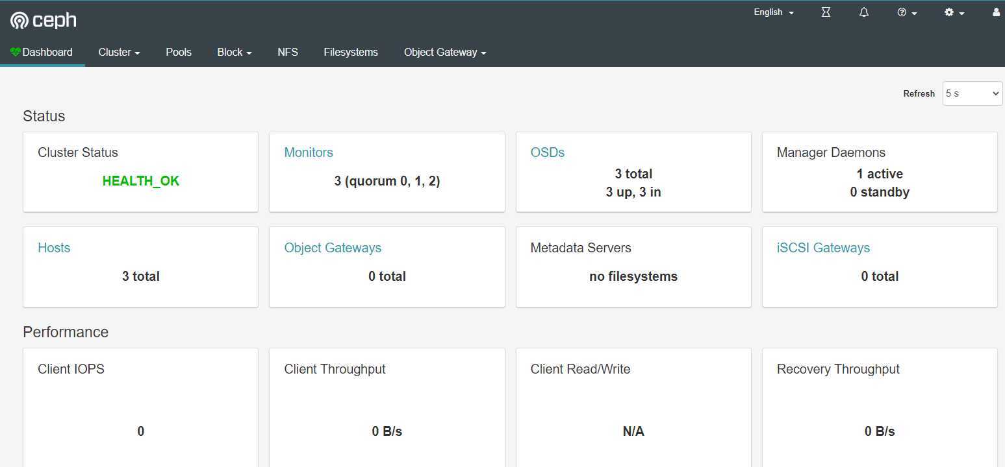Click the Status section heading
This screenshot has width=1005, height=467.
pos(44,116)
